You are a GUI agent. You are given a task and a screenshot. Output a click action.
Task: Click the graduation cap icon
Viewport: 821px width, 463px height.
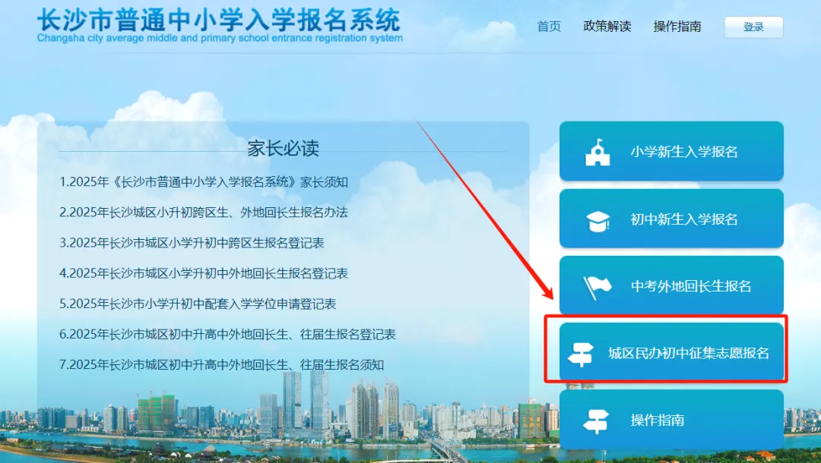[598, 221]
